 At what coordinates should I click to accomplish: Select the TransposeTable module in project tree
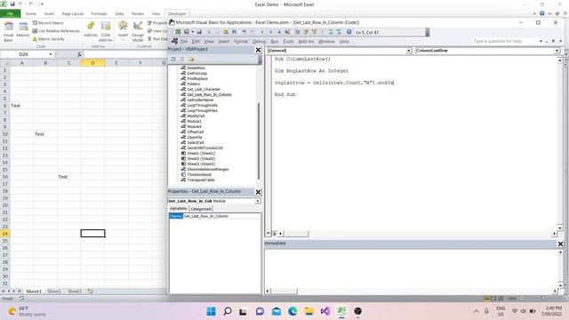[201, 180]
